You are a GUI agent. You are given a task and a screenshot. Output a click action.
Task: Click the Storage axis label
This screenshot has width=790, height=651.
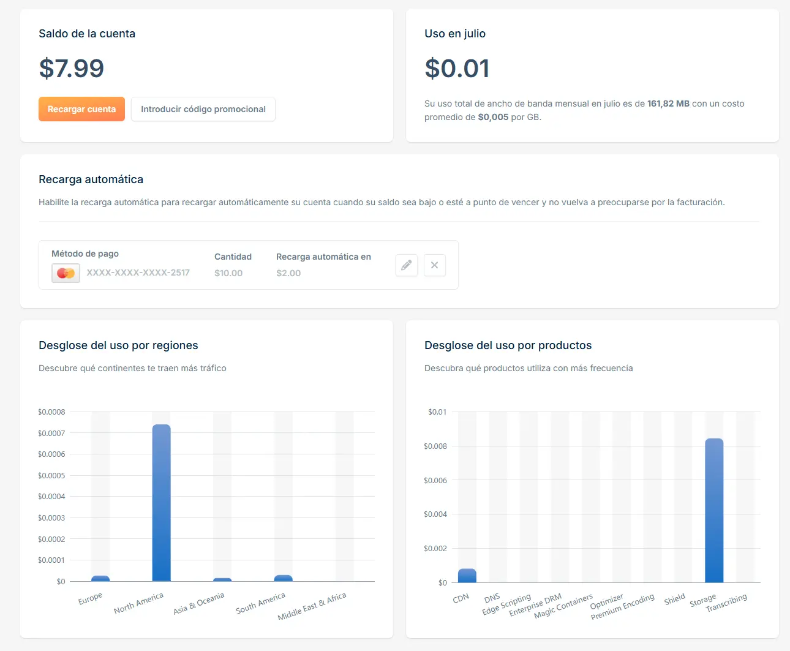702,600
